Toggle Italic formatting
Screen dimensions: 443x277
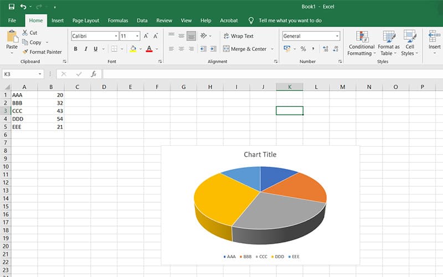click(x=85, y=49)
